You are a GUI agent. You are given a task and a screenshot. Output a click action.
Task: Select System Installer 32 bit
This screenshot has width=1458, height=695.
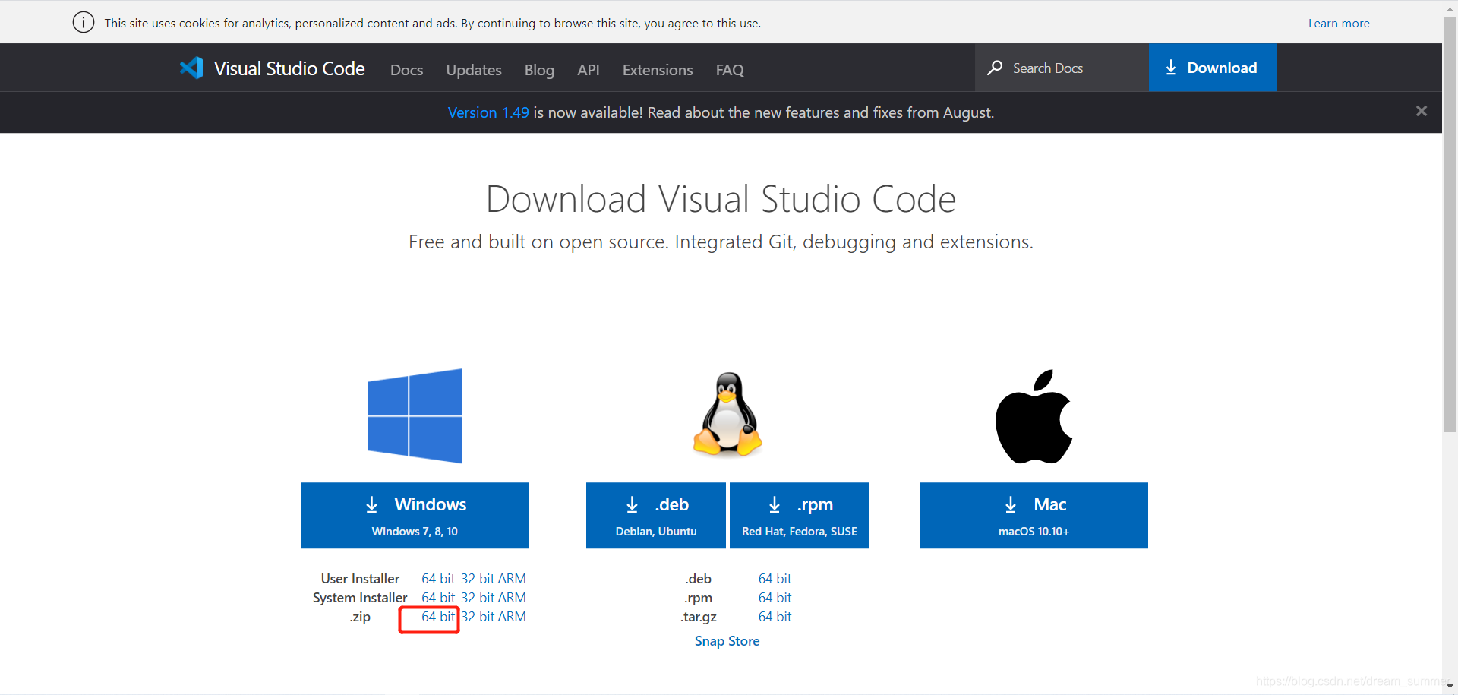[x=478, y=598]
